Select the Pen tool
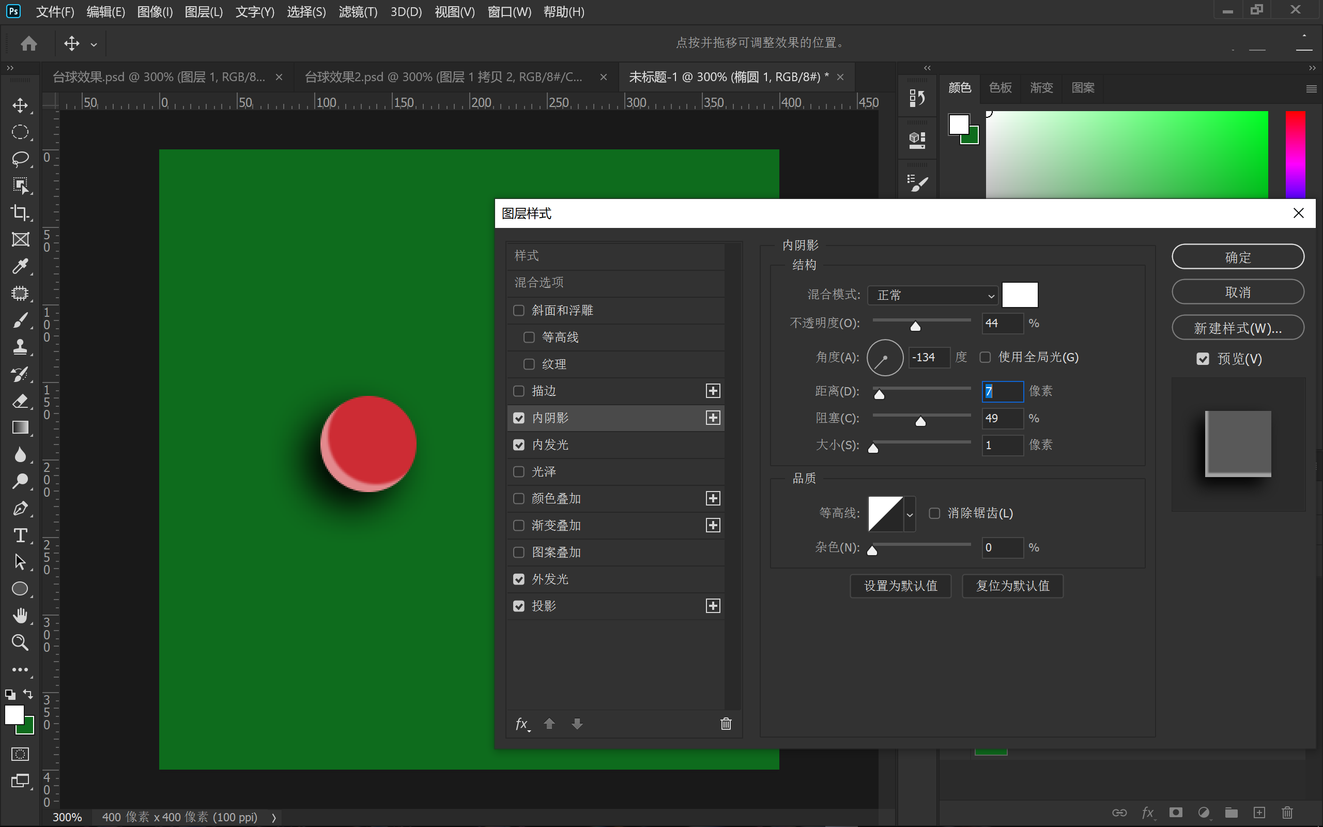This screenshot has width=1323, height=827. tap(20, 508)
